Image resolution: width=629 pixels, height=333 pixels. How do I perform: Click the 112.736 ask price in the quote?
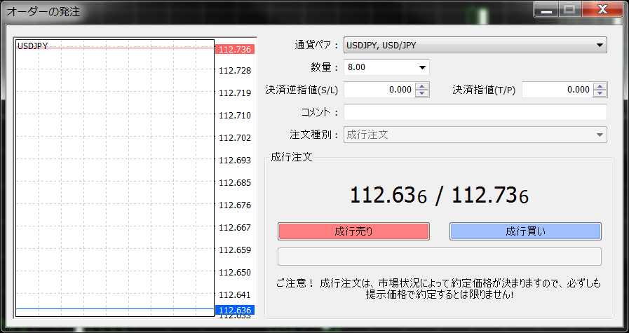(489, 196)
